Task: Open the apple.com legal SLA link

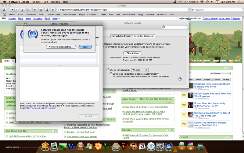Action: click(x=41, y=108)
